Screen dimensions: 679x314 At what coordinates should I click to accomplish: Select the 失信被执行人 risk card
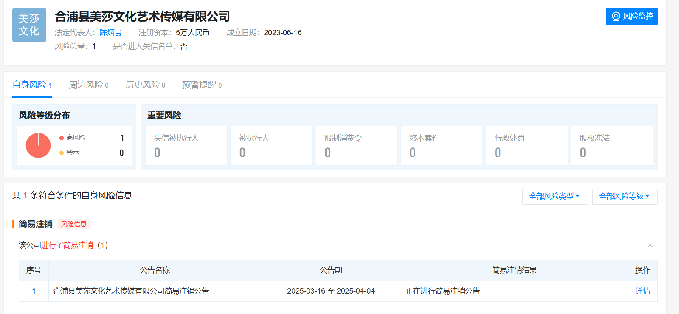(x=186, y=145)
